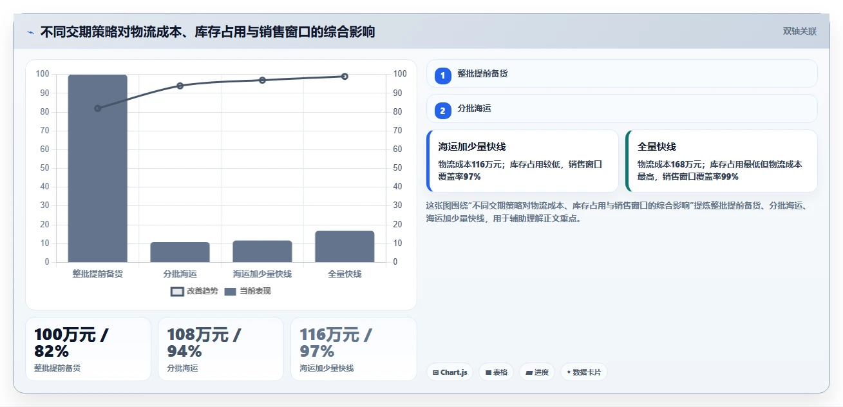Viewport: 843px width, 407px height.
Task: Click the lightning icon beside the title
Action: (x=30, y=32)
